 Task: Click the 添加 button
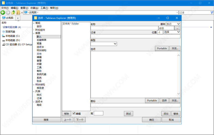tap(166, 114)
